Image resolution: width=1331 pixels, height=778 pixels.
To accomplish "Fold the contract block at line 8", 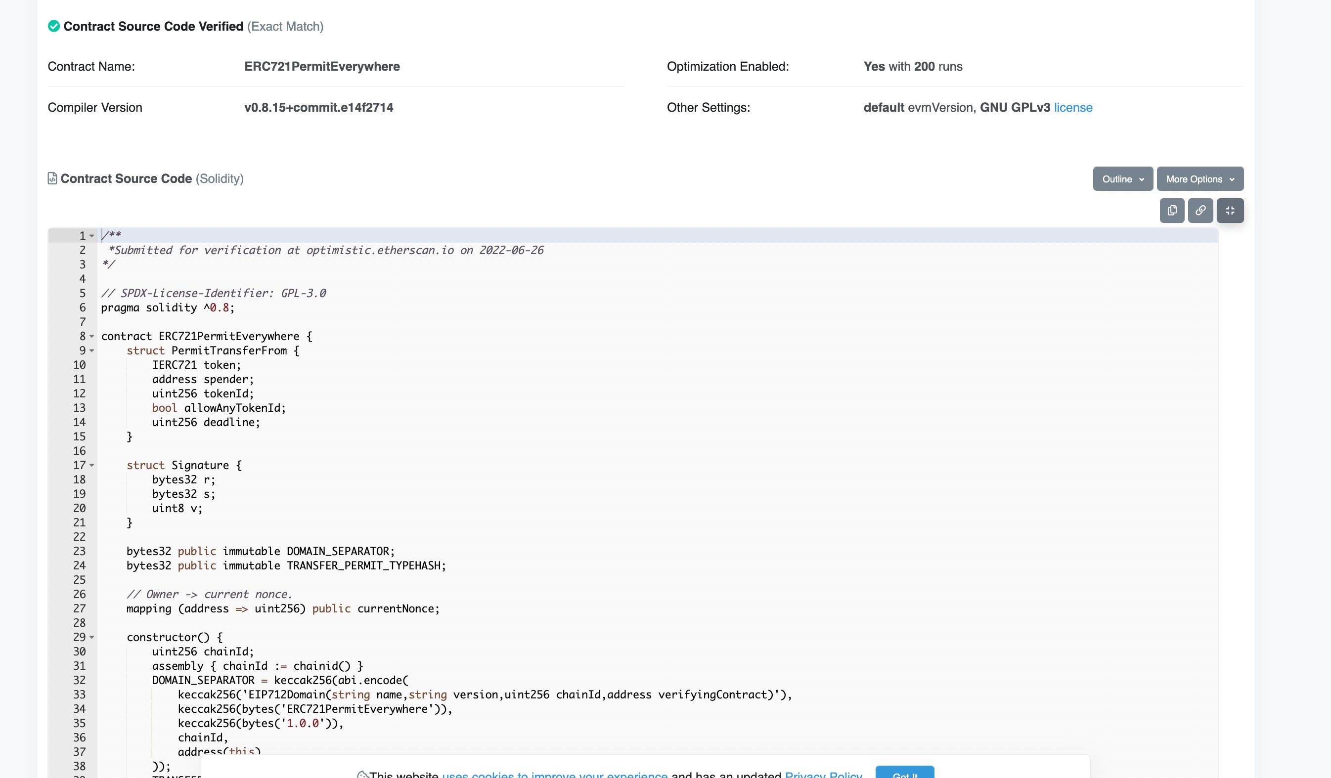I will (92, 337).
